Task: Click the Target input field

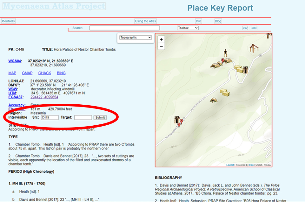Action: click(x=83, y=117)
